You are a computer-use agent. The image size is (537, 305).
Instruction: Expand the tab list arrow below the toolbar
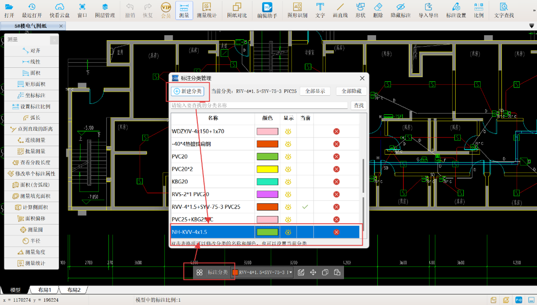[531, 26]
